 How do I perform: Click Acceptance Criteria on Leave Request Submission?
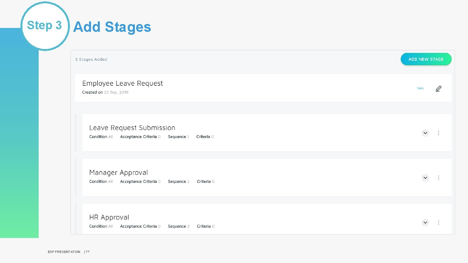tap(140, 137)
